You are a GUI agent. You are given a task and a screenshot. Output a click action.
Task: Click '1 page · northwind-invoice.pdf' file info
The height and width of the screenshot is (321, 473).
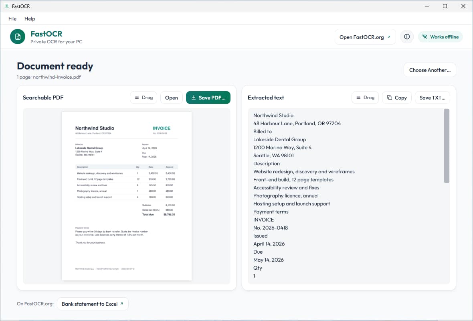click(49, 77)
